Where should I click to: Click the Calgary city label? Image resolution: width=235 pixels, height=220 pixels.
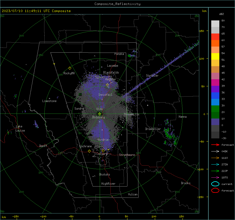[102, 154]
